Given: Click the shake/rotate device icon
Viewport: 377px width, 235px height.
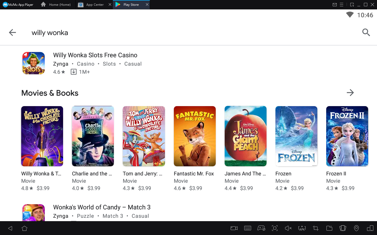Looking at the screenshot, I should 343,228.
